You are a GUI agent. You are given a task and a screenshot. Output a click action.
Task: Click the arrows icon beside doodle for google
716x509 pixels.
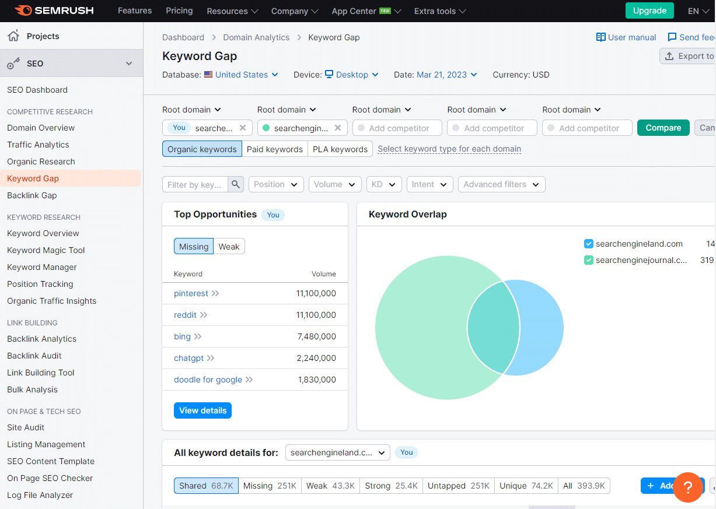pos(249,380)
